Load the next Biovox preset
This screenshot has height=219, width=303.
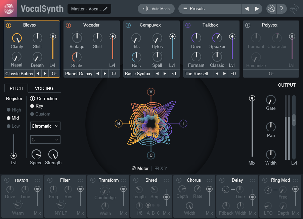(x=45, y=74)
